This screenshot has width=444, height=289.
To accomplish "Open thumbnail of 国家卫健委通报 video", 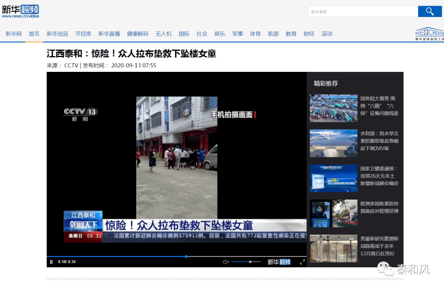I will tap(333, 179).
